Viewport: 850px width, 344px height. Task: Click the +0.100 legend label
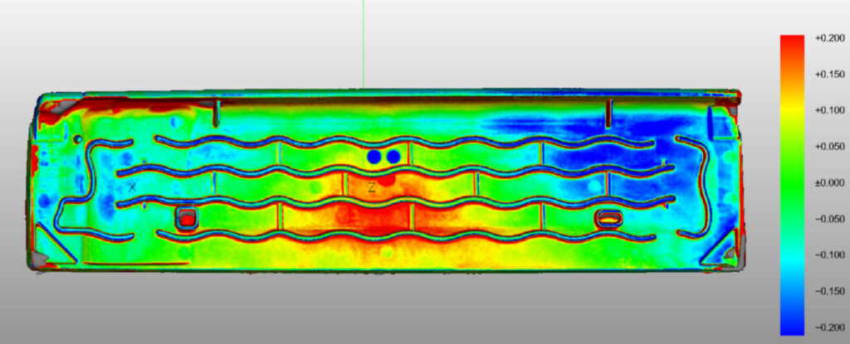coord(829,110)
